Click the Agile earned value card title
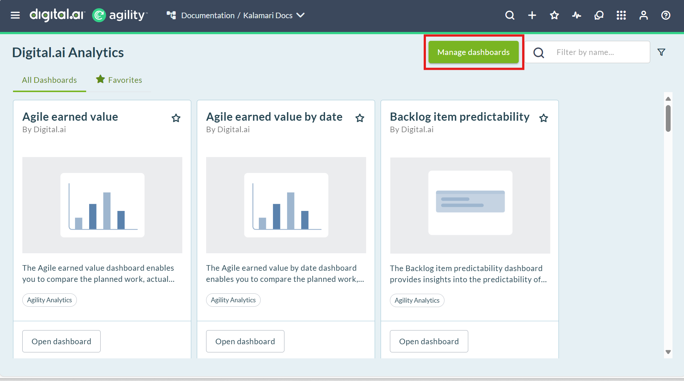The height and width of the screenshot is (381, 684). click(x=70, y=117)
